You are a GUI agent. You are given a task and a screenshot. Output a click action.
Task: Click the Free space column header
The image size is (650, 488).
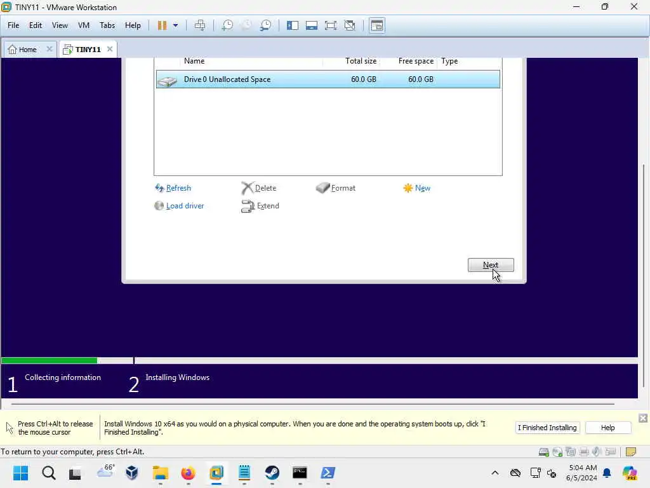[416, 61]
